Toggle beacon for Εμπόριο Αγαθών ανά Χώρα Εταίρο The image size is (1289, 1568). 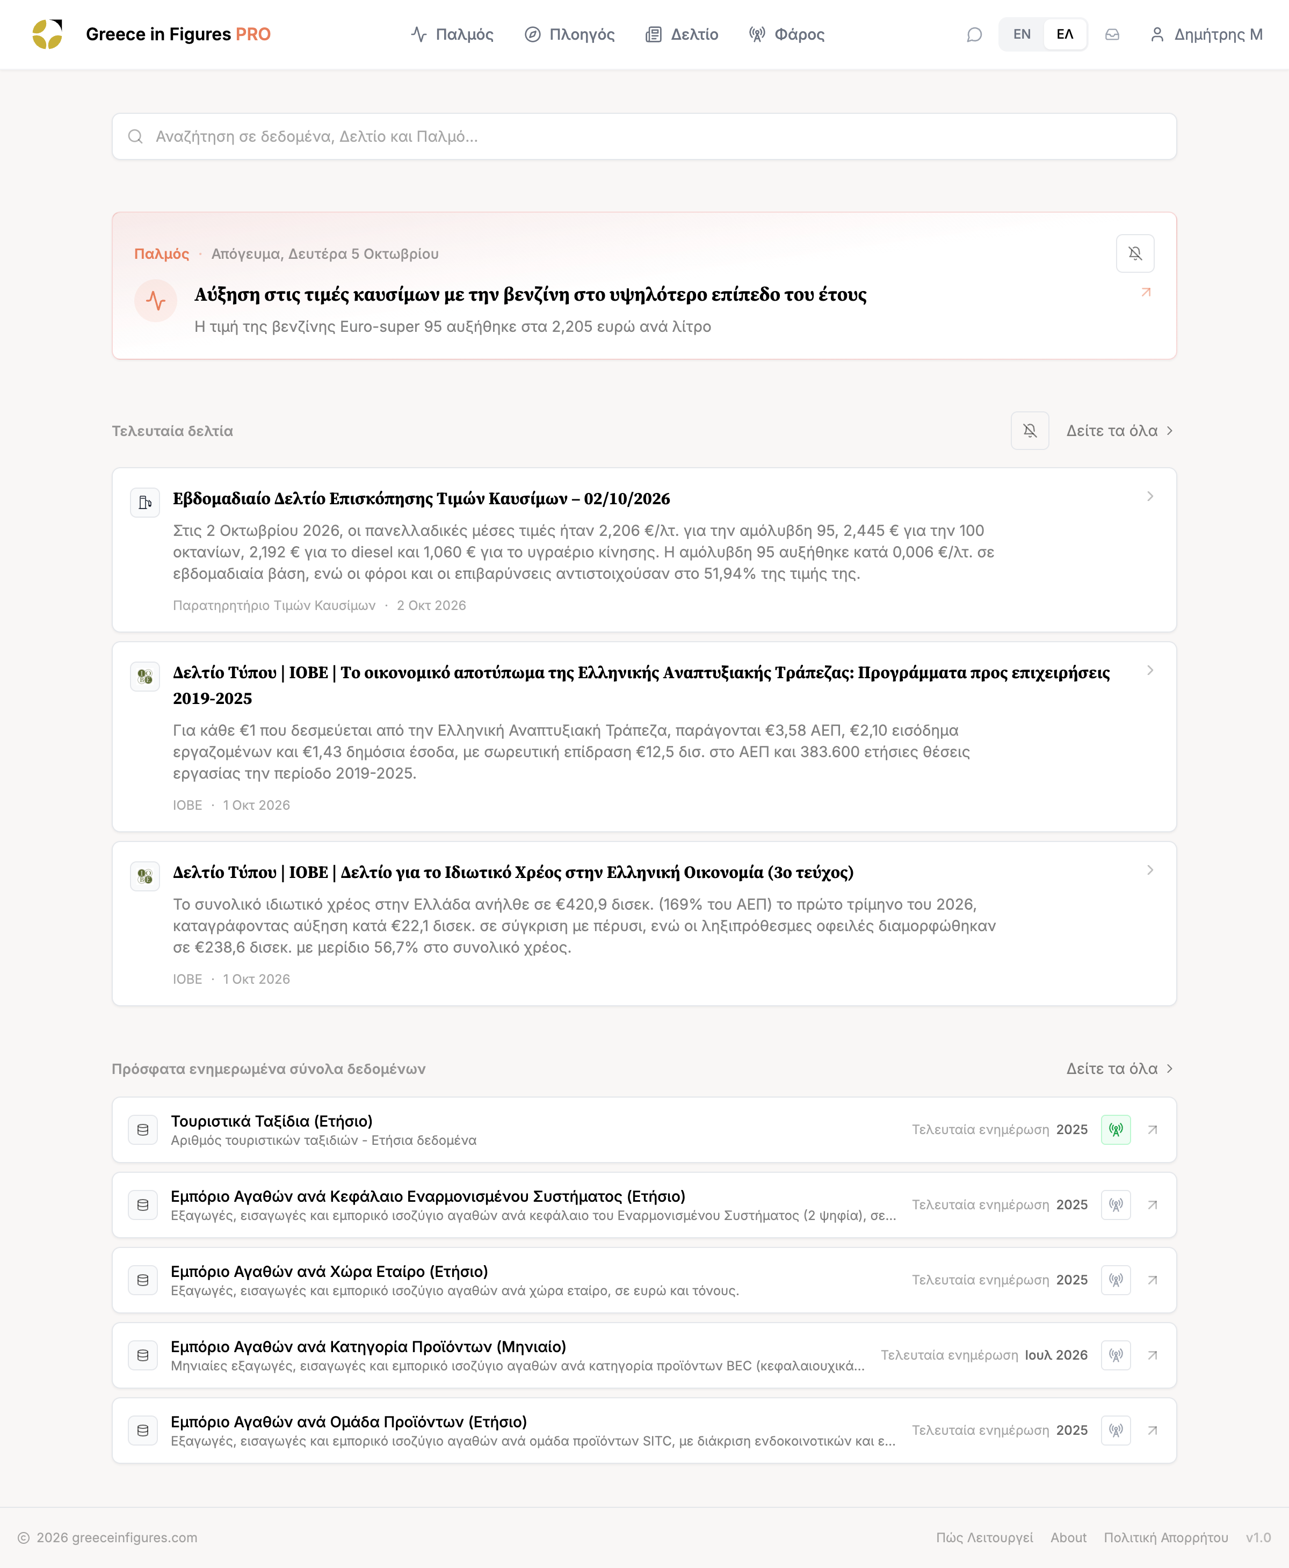pyautogui.click(x=1115, y=1279)
